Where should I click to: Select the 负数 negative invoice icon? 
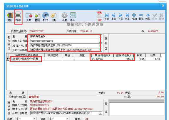(29, 17)
